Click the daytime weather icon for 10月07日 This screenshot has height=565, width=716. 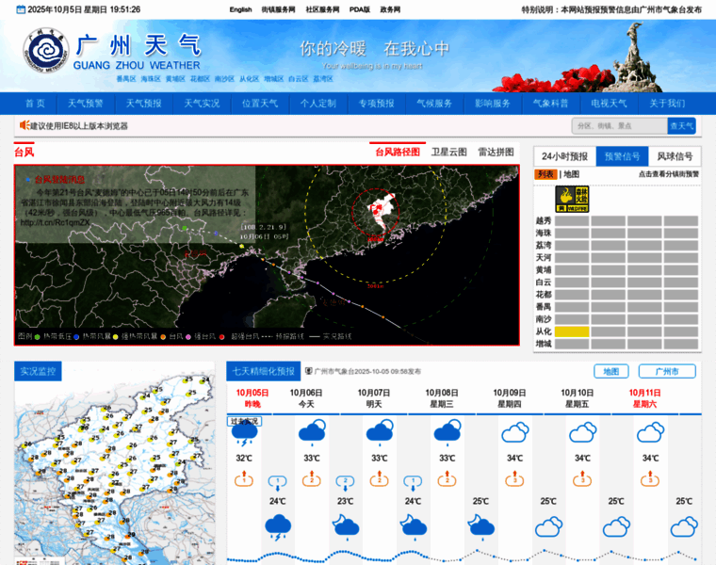coord(380,432)
